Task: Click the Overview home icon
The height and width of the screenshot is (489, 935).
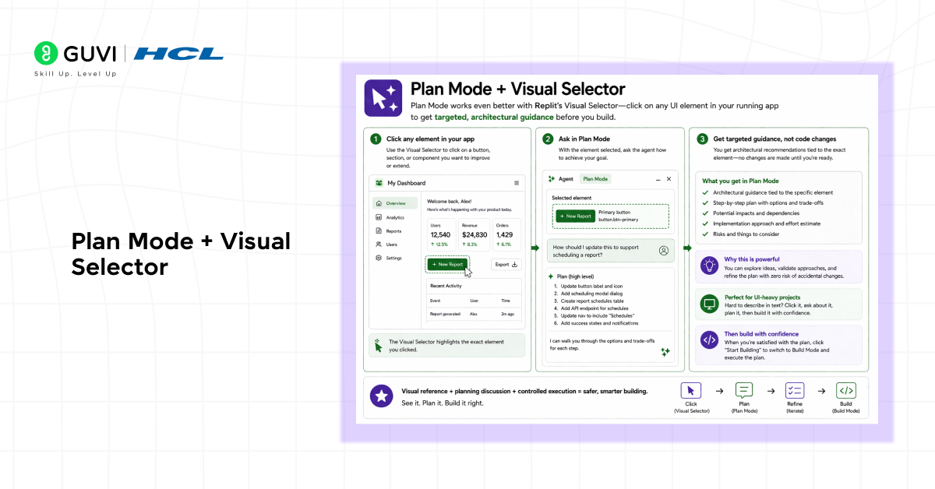Action: (379, 203)
